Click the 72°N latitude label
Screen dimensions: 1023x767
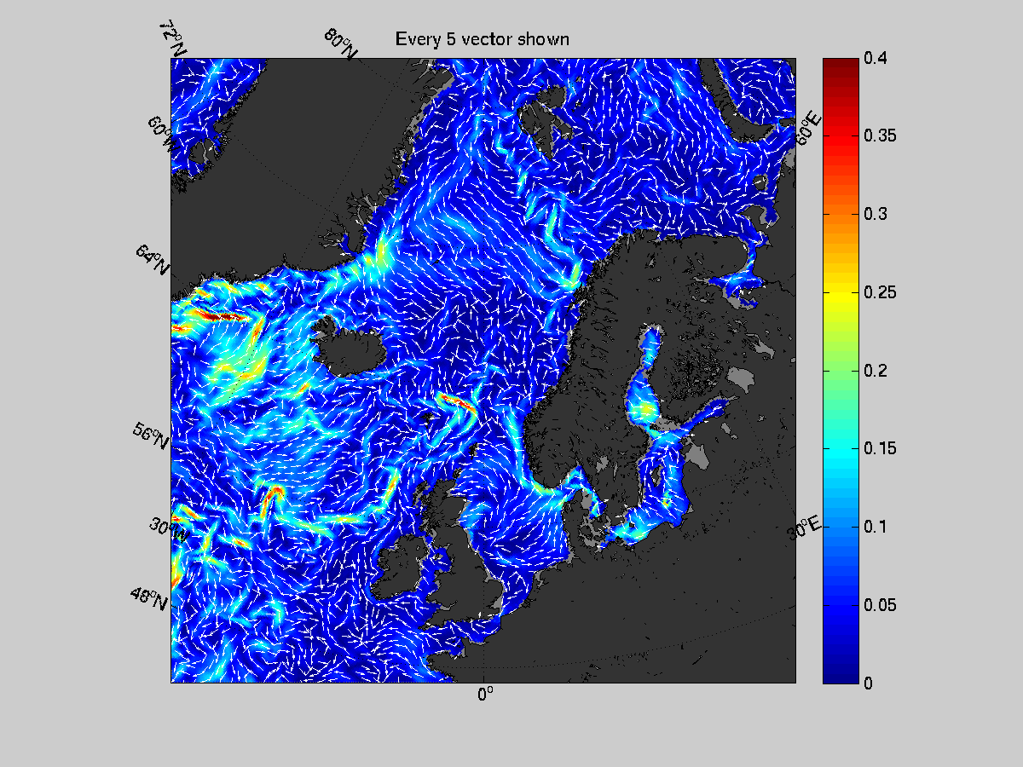coord(173,38)
